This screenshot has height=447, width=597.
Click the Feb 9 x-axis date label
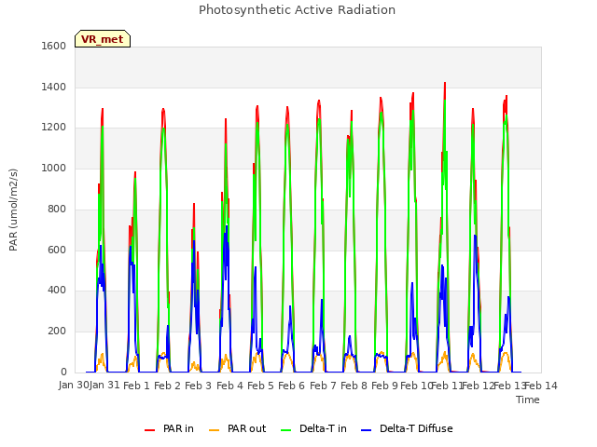tap(384, 386)
